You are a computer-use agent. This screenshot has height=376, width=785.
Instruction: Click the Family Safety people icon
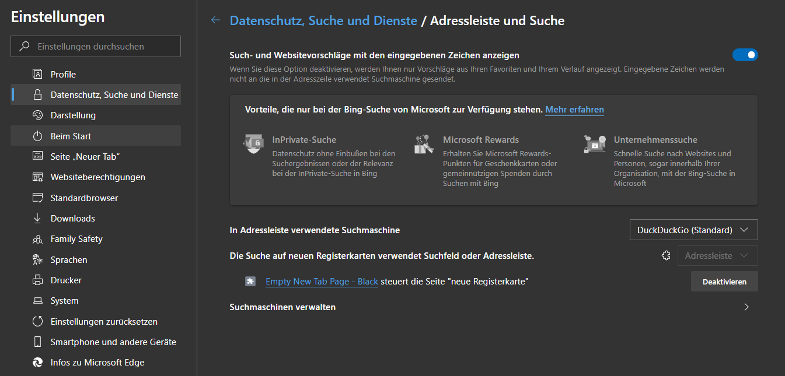38,239
